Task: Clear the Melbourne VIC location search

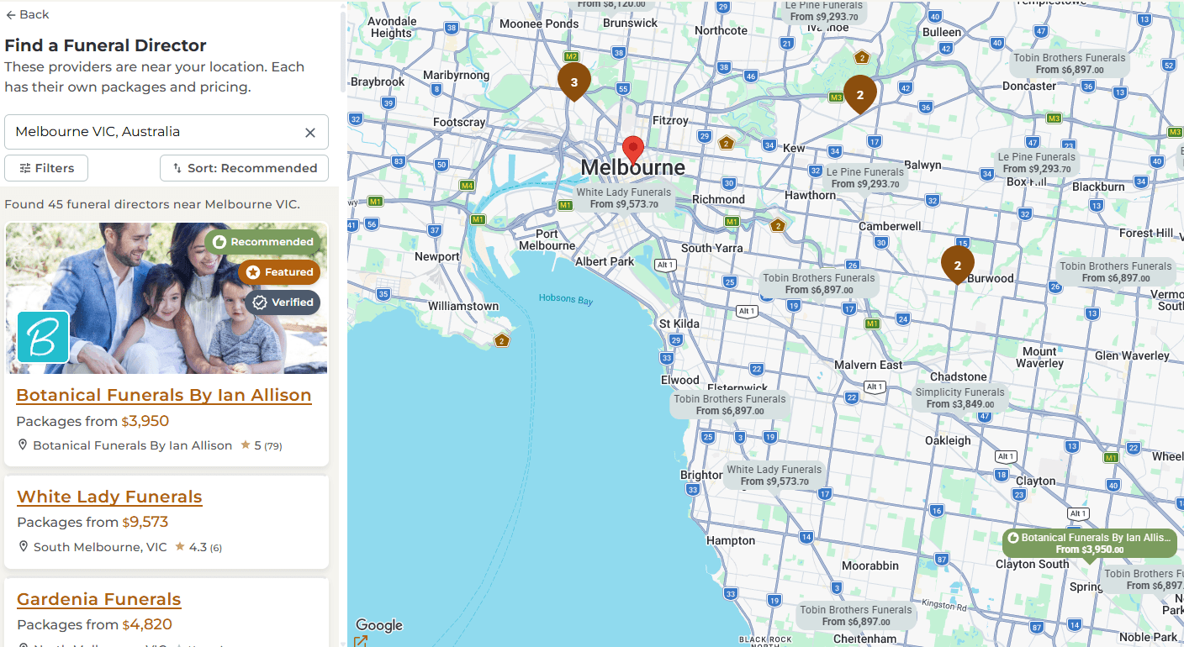Action: coord(310,133)
